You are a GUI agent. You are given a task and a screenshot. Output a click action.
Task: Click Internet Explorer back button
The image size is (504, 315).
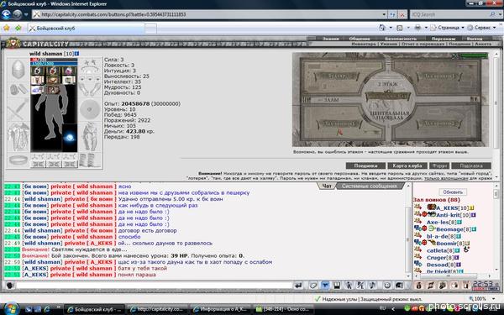[x=6, y=14]
